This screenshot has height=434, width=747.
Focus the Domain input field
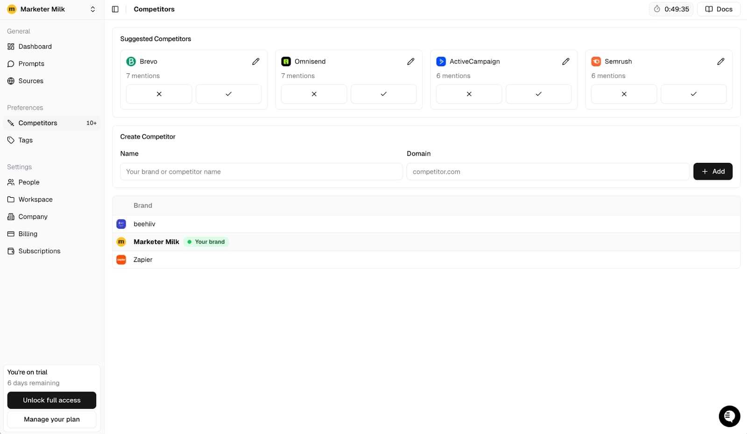(x=548, y=172)
